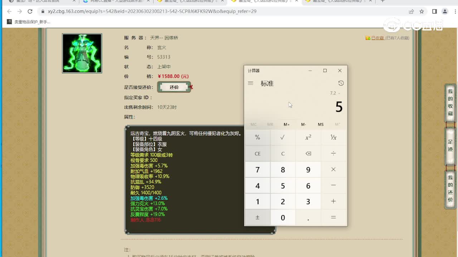This screenshot has height=257, width=458.
Task: Toggle the plus/minus sign button
Action: click(257, 217)
